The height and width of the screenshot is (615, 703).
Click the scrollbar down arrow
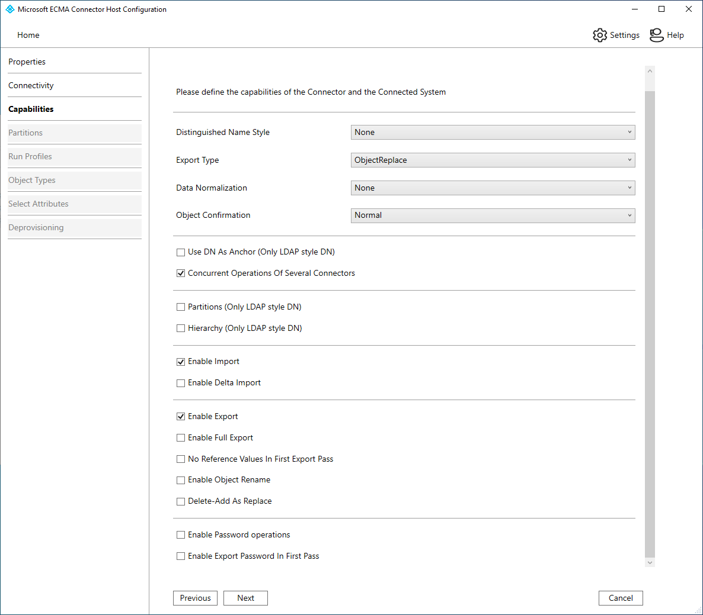pos(650,562)
